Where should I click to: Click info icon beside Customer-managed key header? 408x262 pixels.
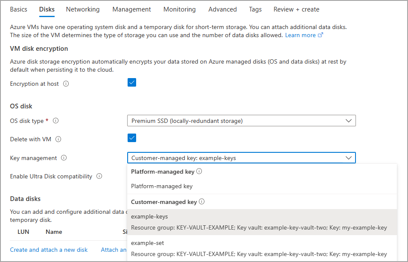tap(201, 202)
